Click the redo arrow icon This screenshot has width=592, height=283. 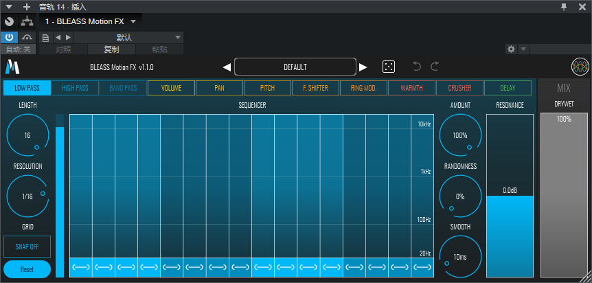click(x=435, y=67)
